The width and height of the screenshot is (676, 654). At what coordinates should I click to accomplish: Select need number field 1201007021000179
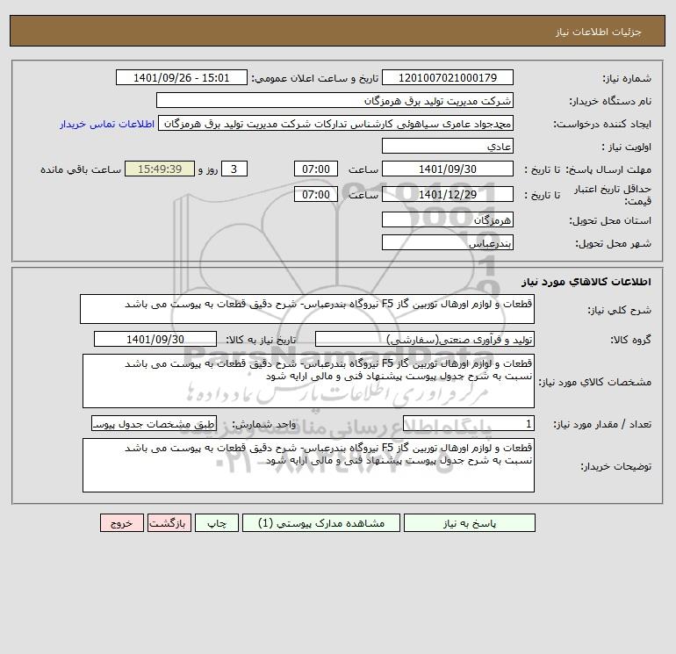coord(448,77)
